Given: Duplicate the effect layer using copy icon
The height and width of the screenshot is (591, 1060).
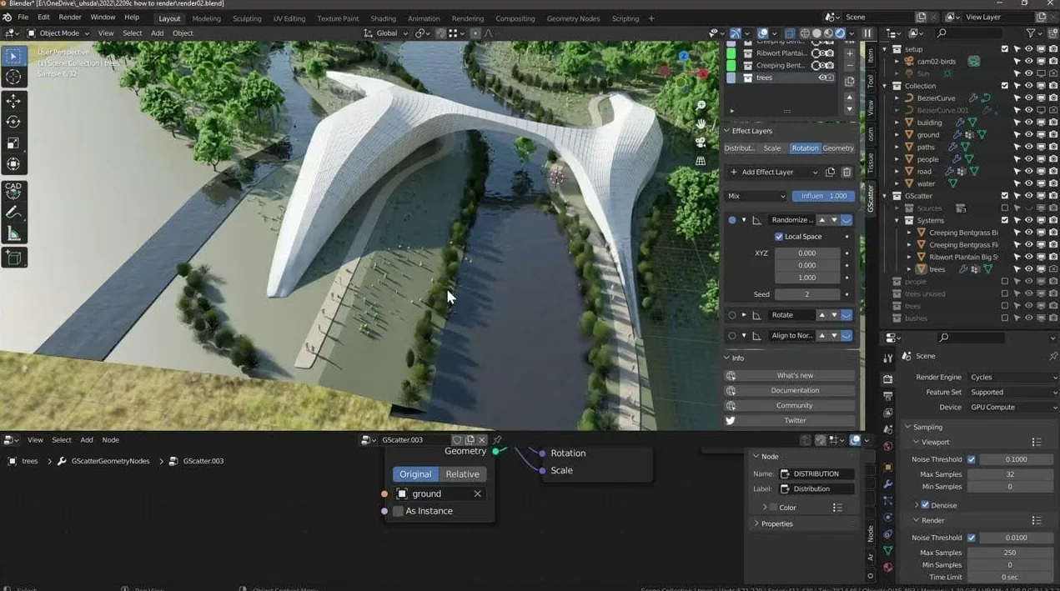Looking at the screenshot, I should coord(831,172).
